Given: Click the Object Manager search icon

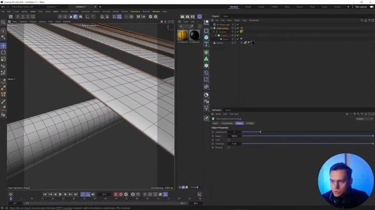Looking at the screenshot, I should (x=362, y=20).
